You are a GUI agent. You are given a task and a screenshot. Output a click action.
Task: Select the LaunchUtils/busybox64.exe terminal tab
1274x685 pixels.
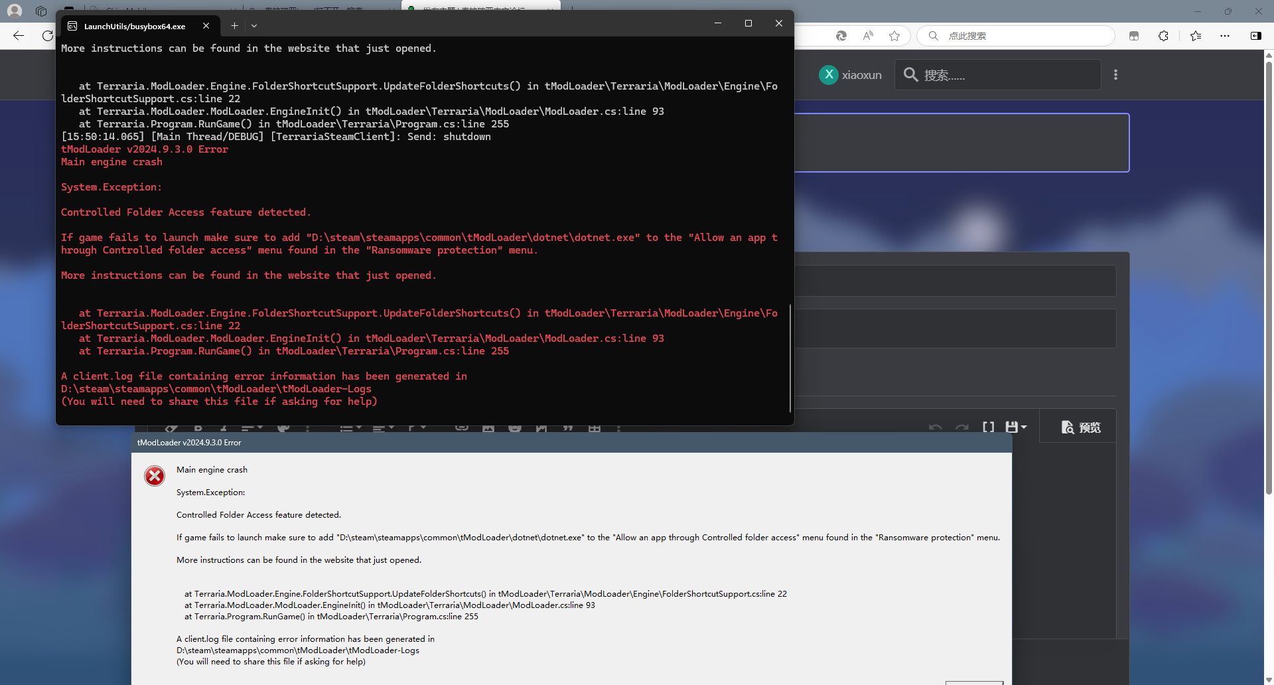134,26
